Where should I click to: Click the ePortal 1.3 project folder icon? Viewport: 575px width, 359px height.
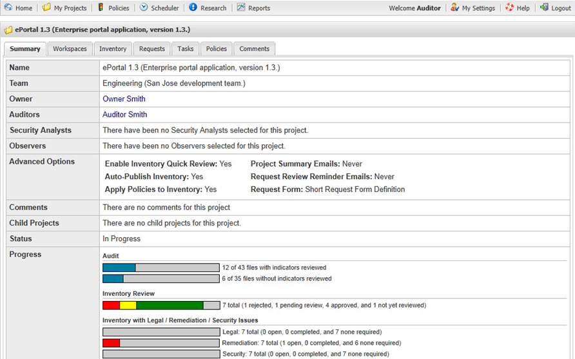coord(9,30)
